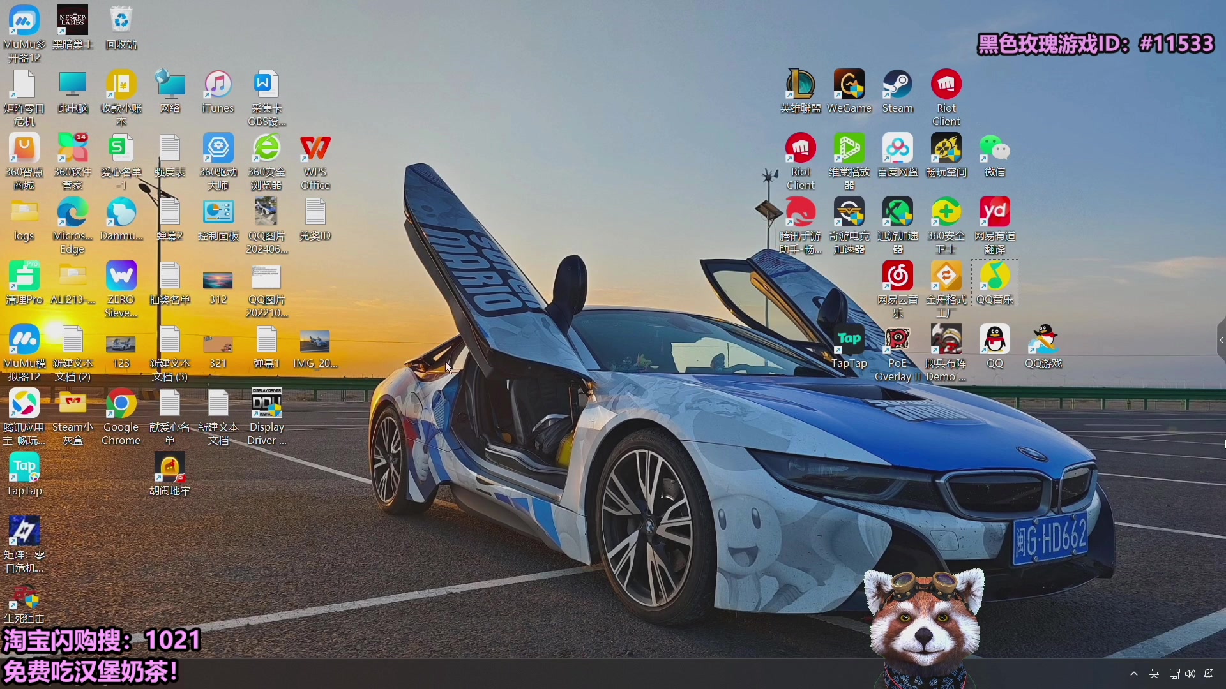Open the WPS Office shortcut

[315, 149]
